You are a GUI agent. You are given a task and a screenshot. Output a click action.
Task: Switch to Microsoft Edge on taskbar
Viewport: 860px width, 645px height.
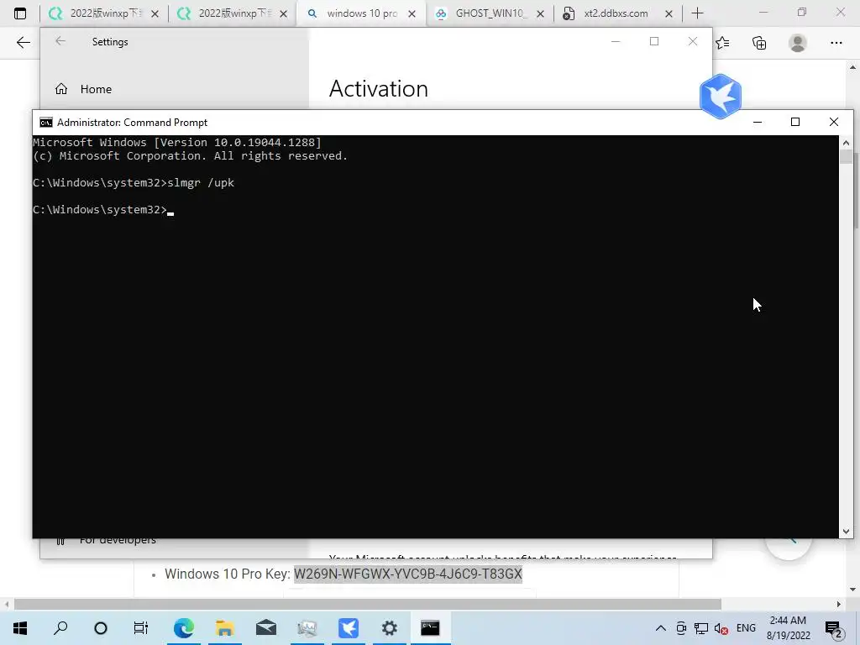point(184,628)
